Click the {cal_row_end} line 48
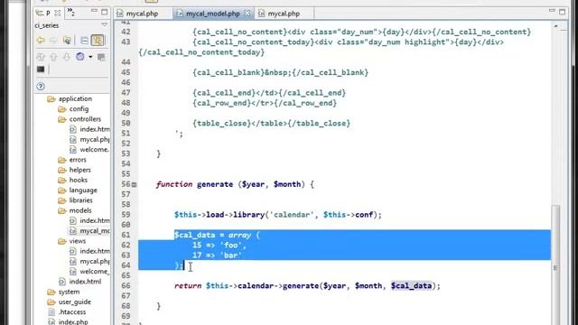Viewport: 578px width, 325px height. [265, 103]
